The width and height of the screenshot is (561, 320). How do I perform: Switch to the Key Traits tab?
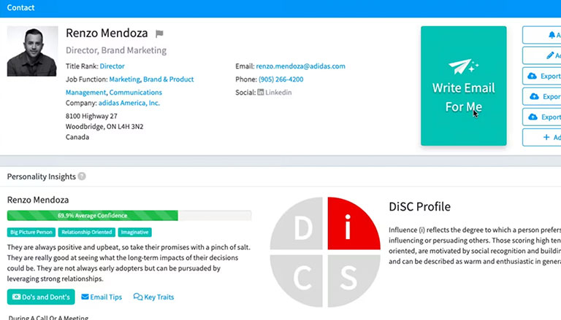(153, 297)
